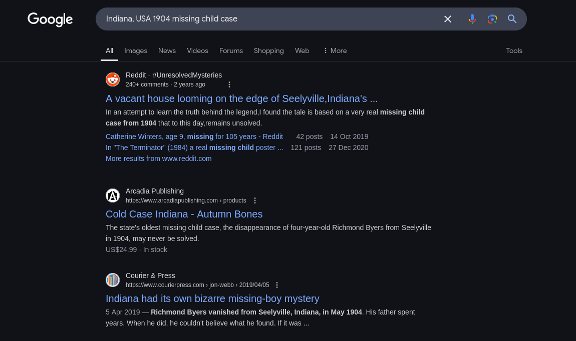The height and width of the screenshot is (341, 576).
Task: Start voice search with microphone icon
Action: [x=472, y=19]
